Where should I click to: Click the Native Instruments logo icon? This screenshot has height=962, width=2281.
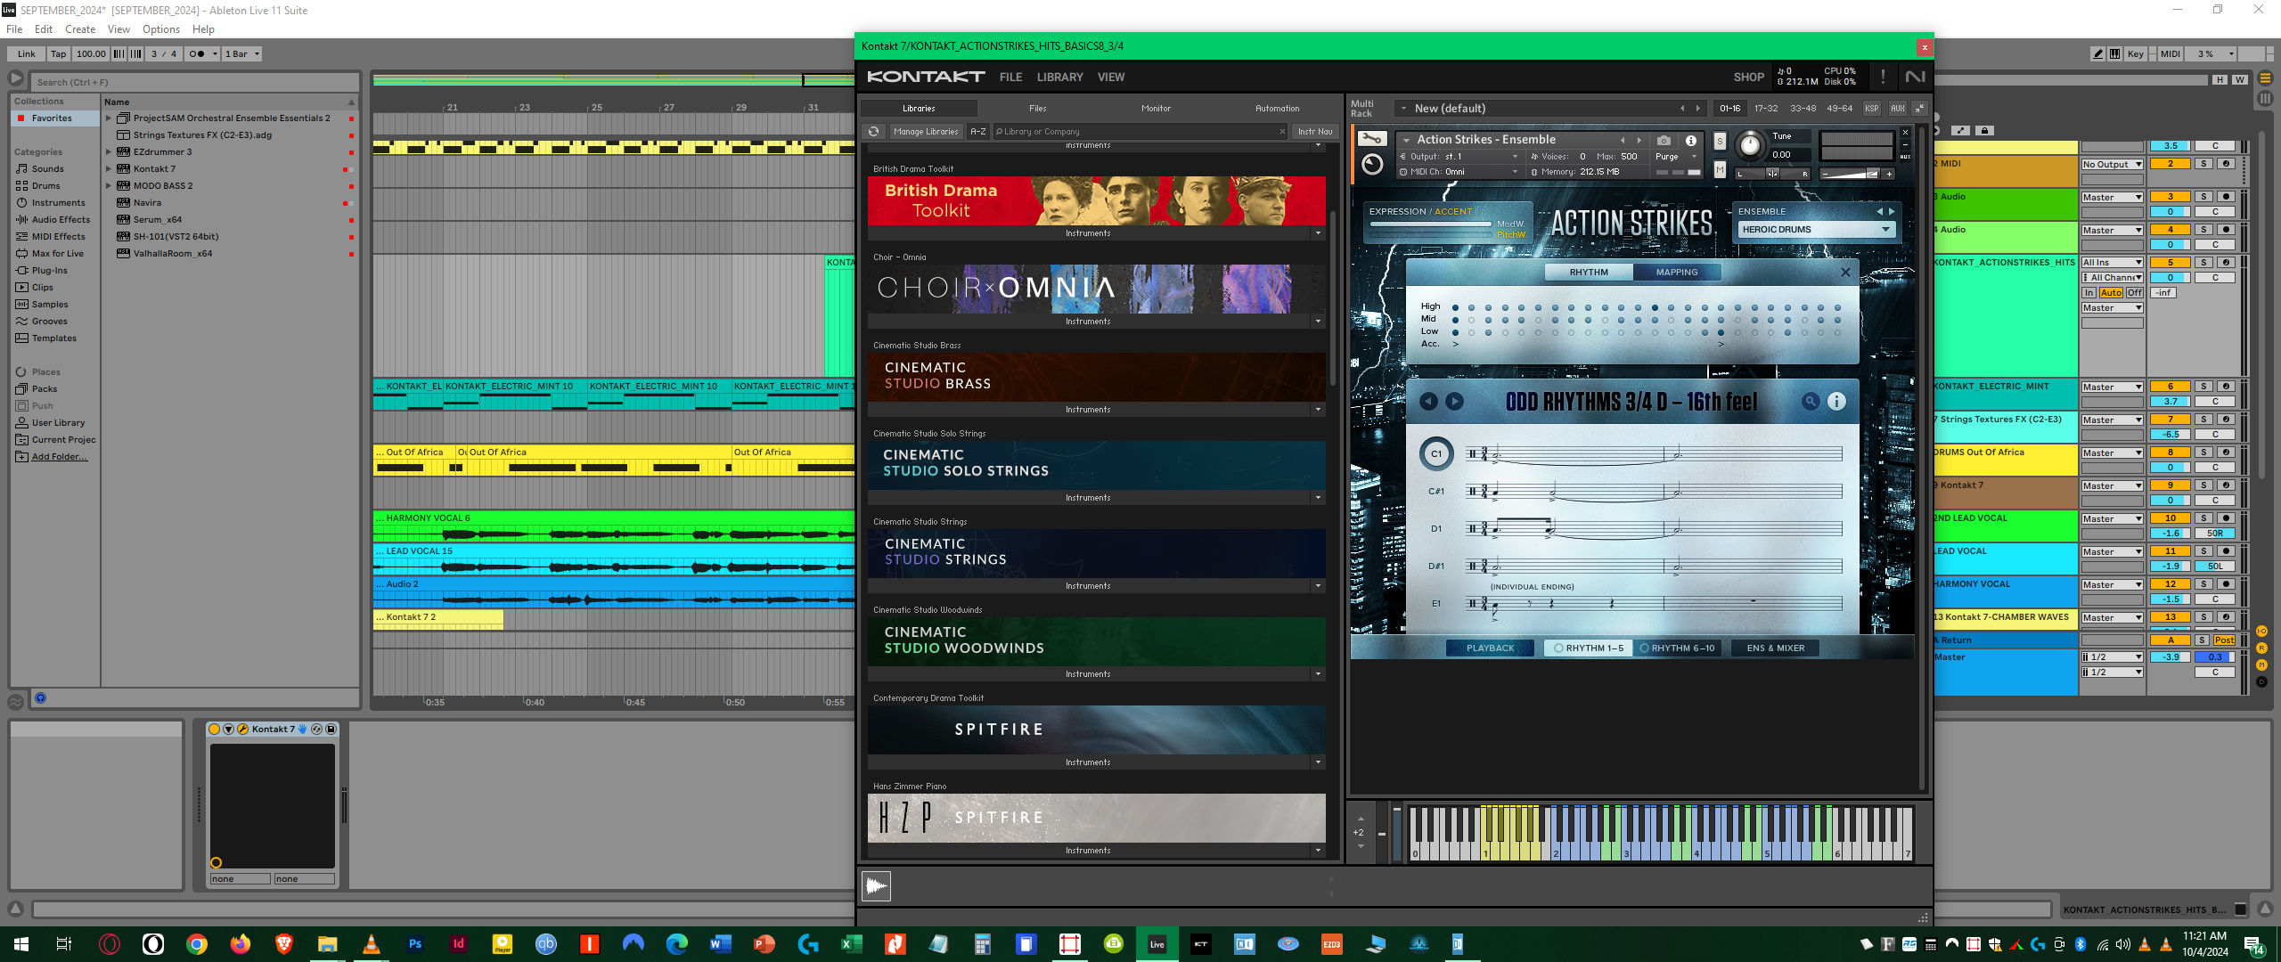1915,77
